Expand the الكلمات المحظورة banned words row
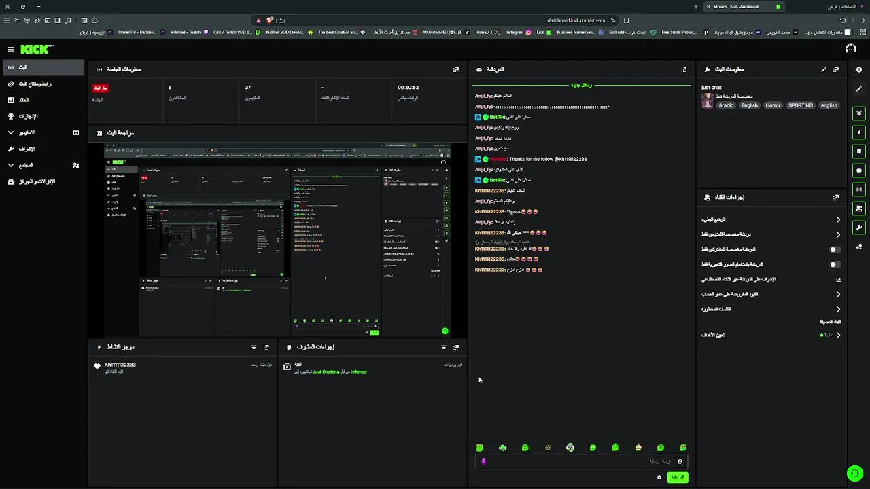Screen dimensions: 870x489 (x=771, y=309)
